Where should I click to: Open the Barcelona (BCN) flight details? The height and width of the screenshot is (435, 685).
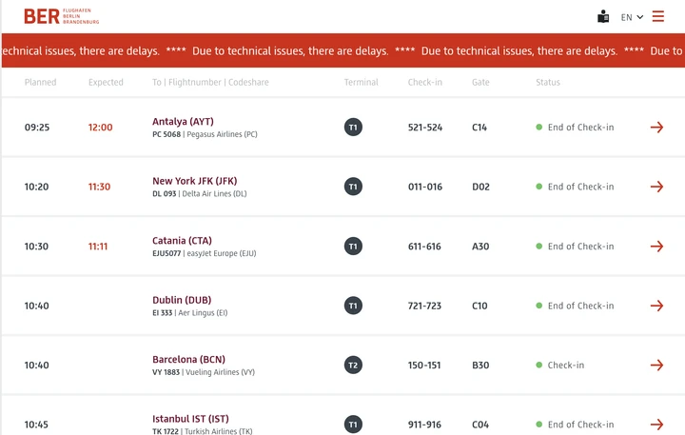tap(188, 360)
